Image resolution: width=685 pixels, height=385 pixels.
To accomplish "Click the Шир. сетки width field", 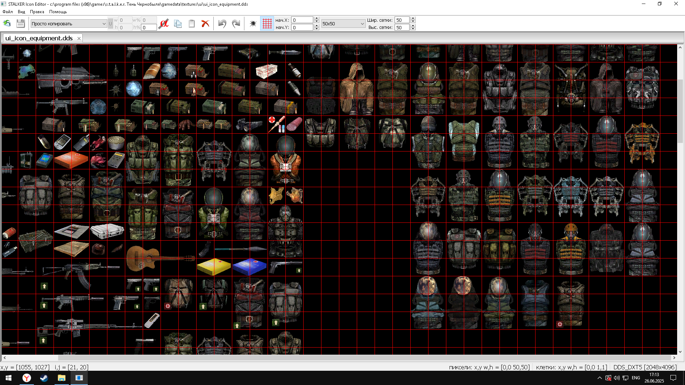I will (x=402, y=20).
